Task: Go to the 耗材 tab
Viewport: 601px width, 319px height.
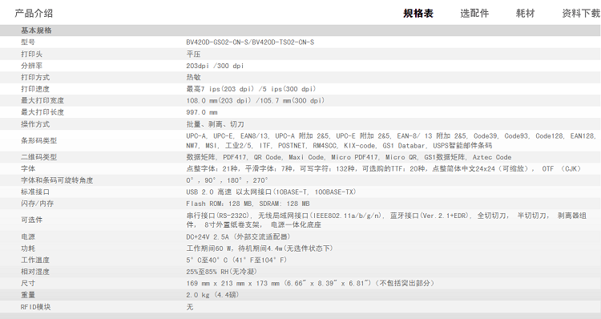Action: [525, 14]
